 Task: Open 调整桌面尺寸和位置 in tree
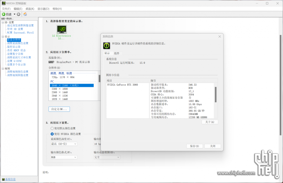click(x=19, y=57)
